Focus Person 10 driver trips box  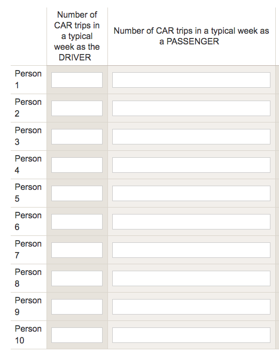pyautogui.click(x=77, y=335)
